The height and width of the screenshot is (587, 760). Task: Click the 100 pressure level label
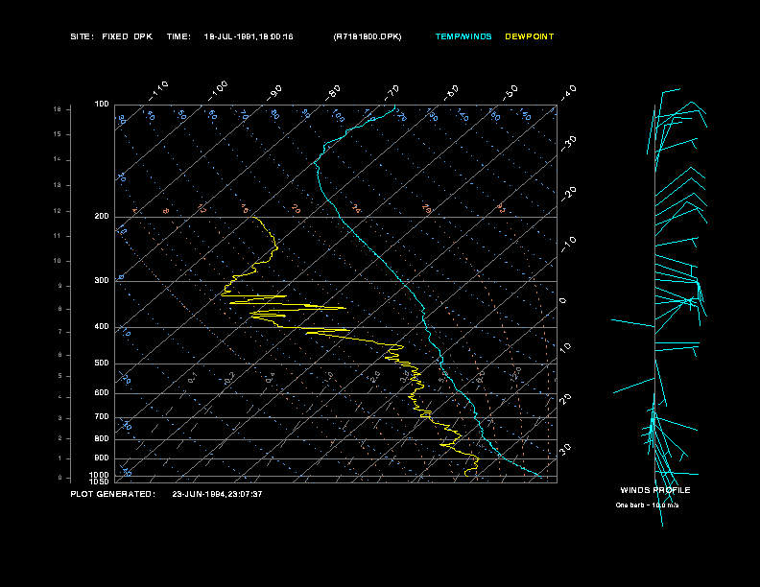102,105
